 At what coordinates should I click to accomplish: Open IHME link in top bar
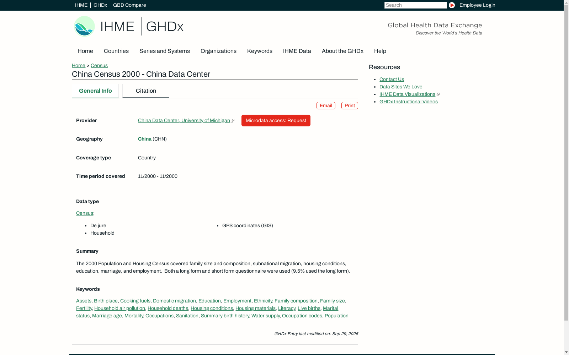pyautogui.click(x=81, y=5)
